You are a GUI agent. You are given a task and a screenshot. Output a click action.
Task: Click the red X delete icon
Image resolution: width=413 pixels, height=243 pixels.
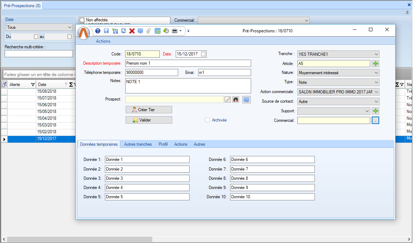coord(132,31)
